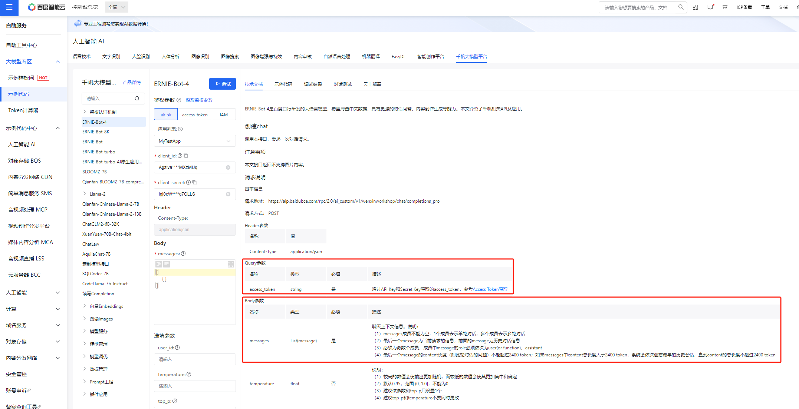The height and width of the screenshot is (409, 799).
Task: Open the MyTestApp application dropdown
Action: click(x=195, y=141)
